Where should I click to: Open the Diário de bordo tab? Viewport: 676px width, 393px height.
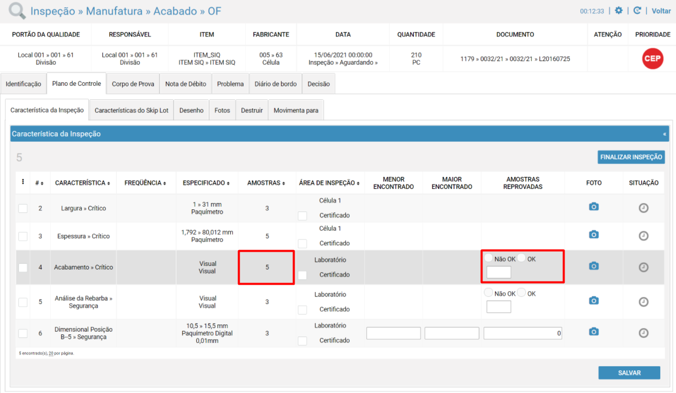tap(276, 84)
